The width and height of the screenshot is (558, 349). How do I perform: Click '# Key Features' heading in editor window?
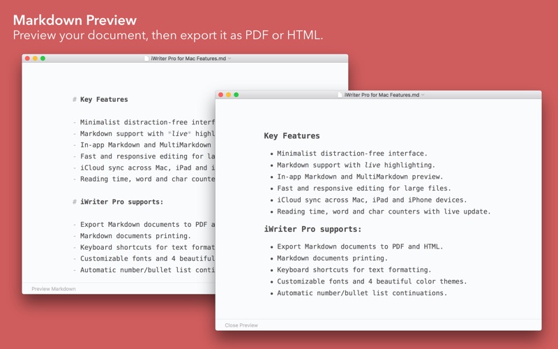tap(100, 99)
